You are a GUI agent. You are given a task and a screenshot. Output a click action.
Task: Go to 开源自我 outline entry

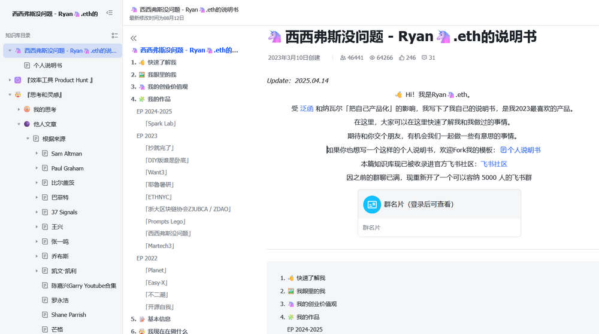[x=160, y=307]
